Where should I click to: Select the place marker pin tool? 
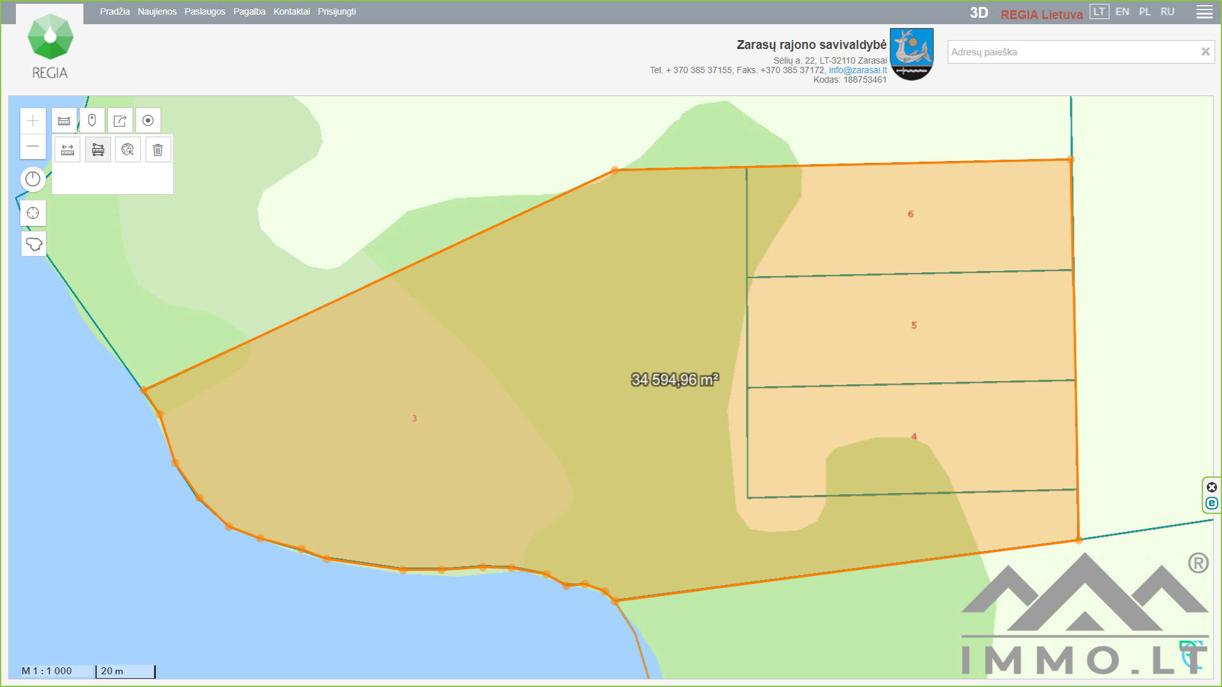point(92,121)
